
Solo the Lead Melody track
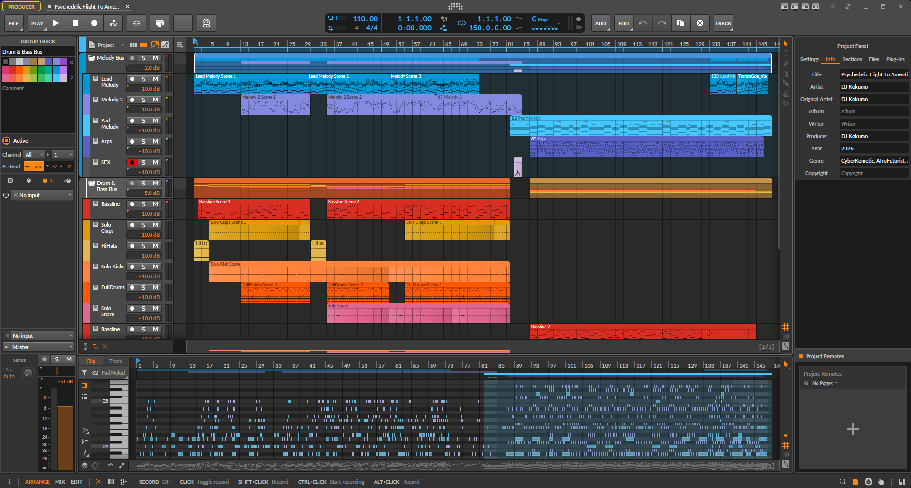[x=143, y=79]
